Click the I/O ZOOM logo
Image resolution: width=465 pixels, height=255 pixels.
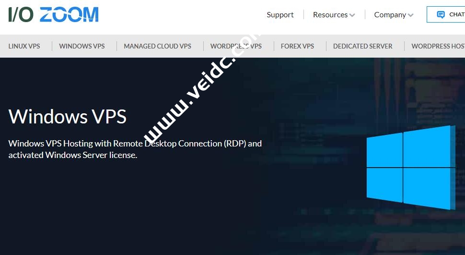coord(53,14)
